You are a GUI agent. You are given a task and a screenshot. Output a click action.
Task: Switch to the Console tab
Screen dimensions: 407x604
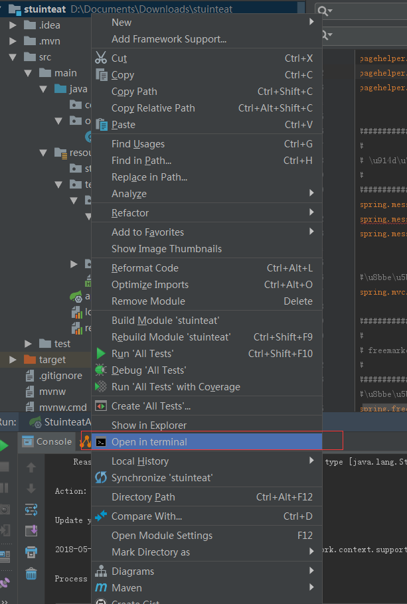tap(47, 441)
